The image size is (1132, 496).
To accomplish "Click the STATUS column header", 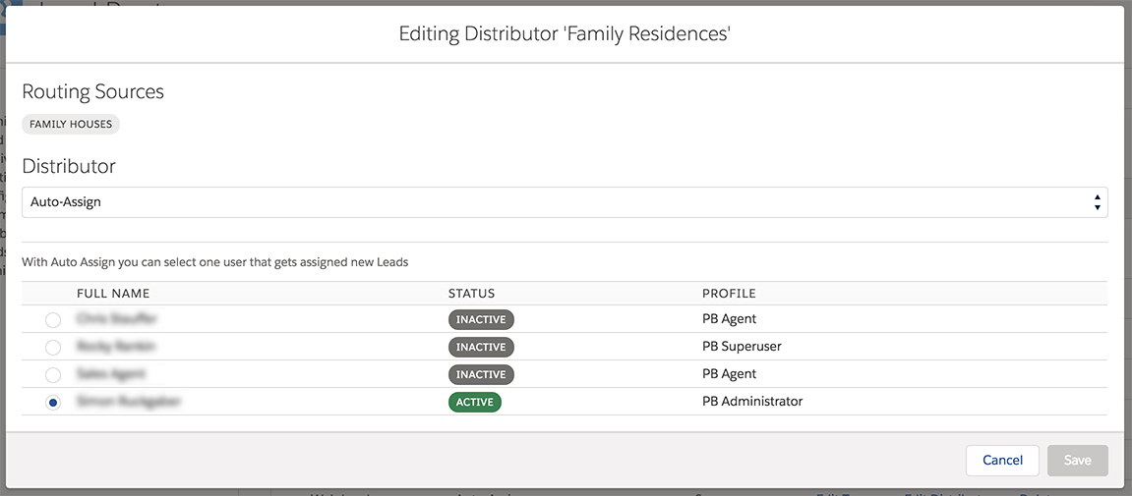I will (x=471, y=294).
